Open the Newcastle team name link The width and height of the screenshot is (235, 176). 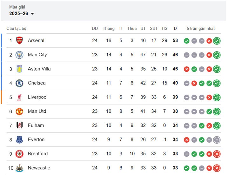pos(39,168)
